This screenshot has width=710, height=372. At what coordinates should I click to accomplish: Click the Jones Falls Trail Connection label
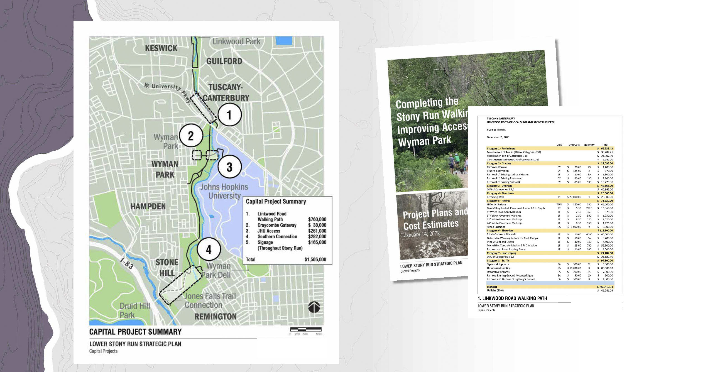[210, 300]
